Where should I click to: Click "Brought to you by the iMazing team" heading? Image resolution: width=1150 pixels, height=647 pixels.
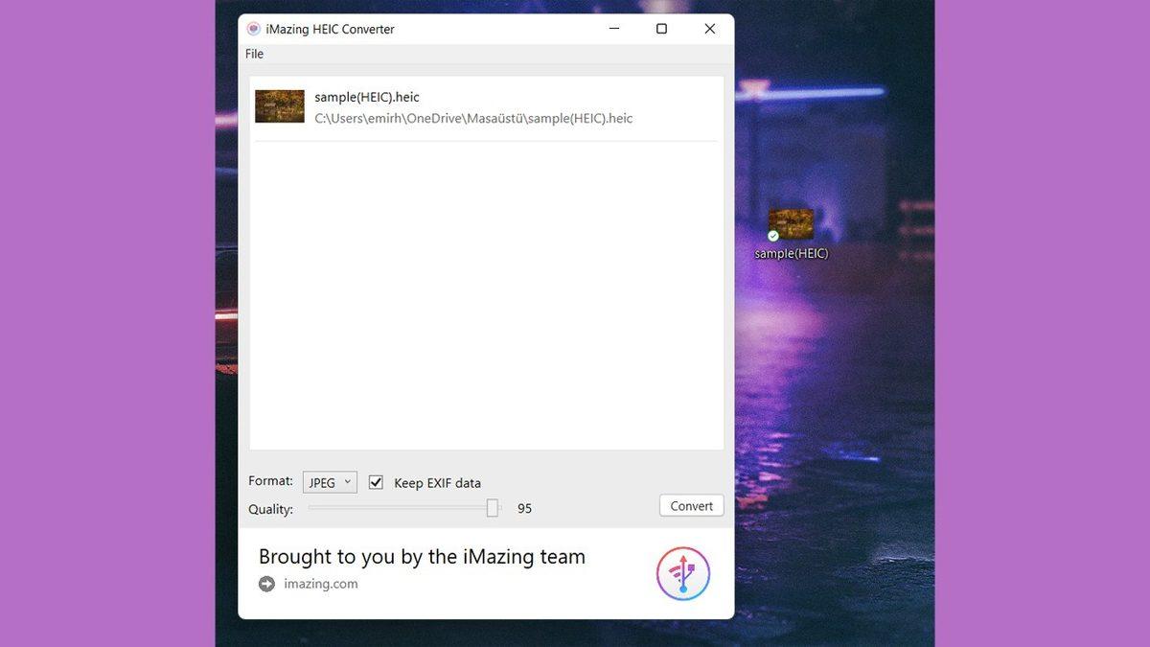tap(422, 557)
